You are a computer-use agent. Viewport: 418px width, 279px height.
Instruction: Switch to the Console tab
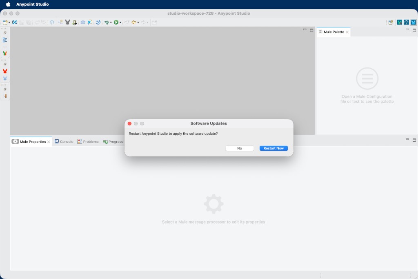(64, 142)
